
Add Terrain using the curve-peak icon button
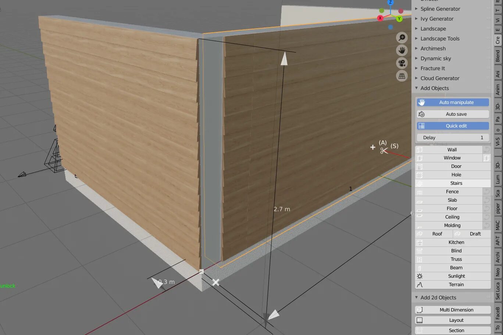[x=453, y=285]
